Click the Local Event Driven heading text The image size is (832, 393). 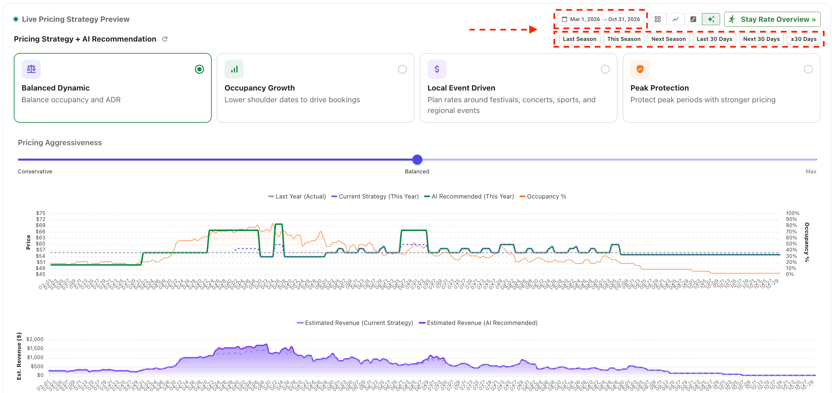tap(461, 88)
